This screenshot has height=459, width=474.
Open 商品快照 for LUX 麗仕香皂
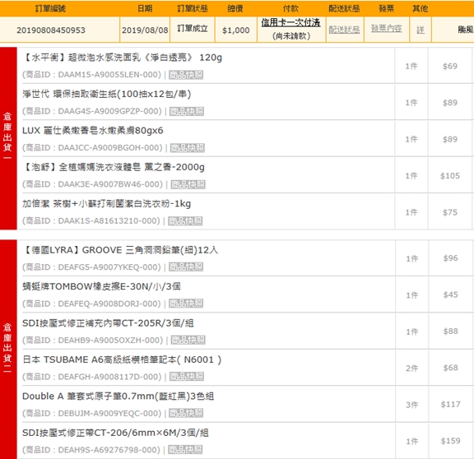(187, 148)
